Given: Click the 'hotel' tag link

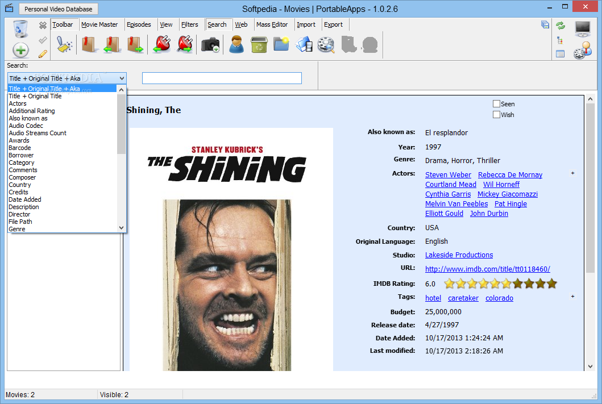Looking at the screenshot, I should 433,298.
